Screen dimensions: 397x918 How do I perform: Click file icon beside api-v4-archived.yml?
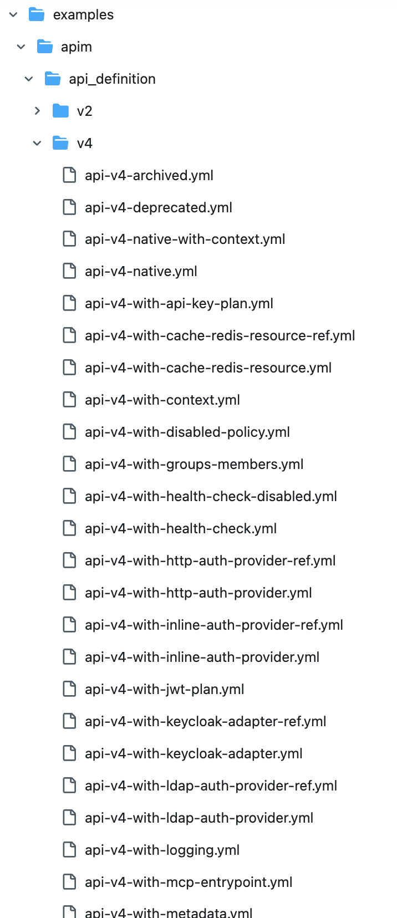pyautogui.click(x=69, y=176)
